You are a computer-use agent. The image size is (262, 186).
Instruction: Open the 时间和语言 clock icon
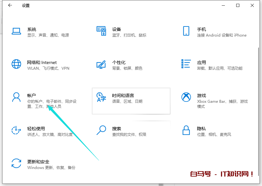pos(101,97)
